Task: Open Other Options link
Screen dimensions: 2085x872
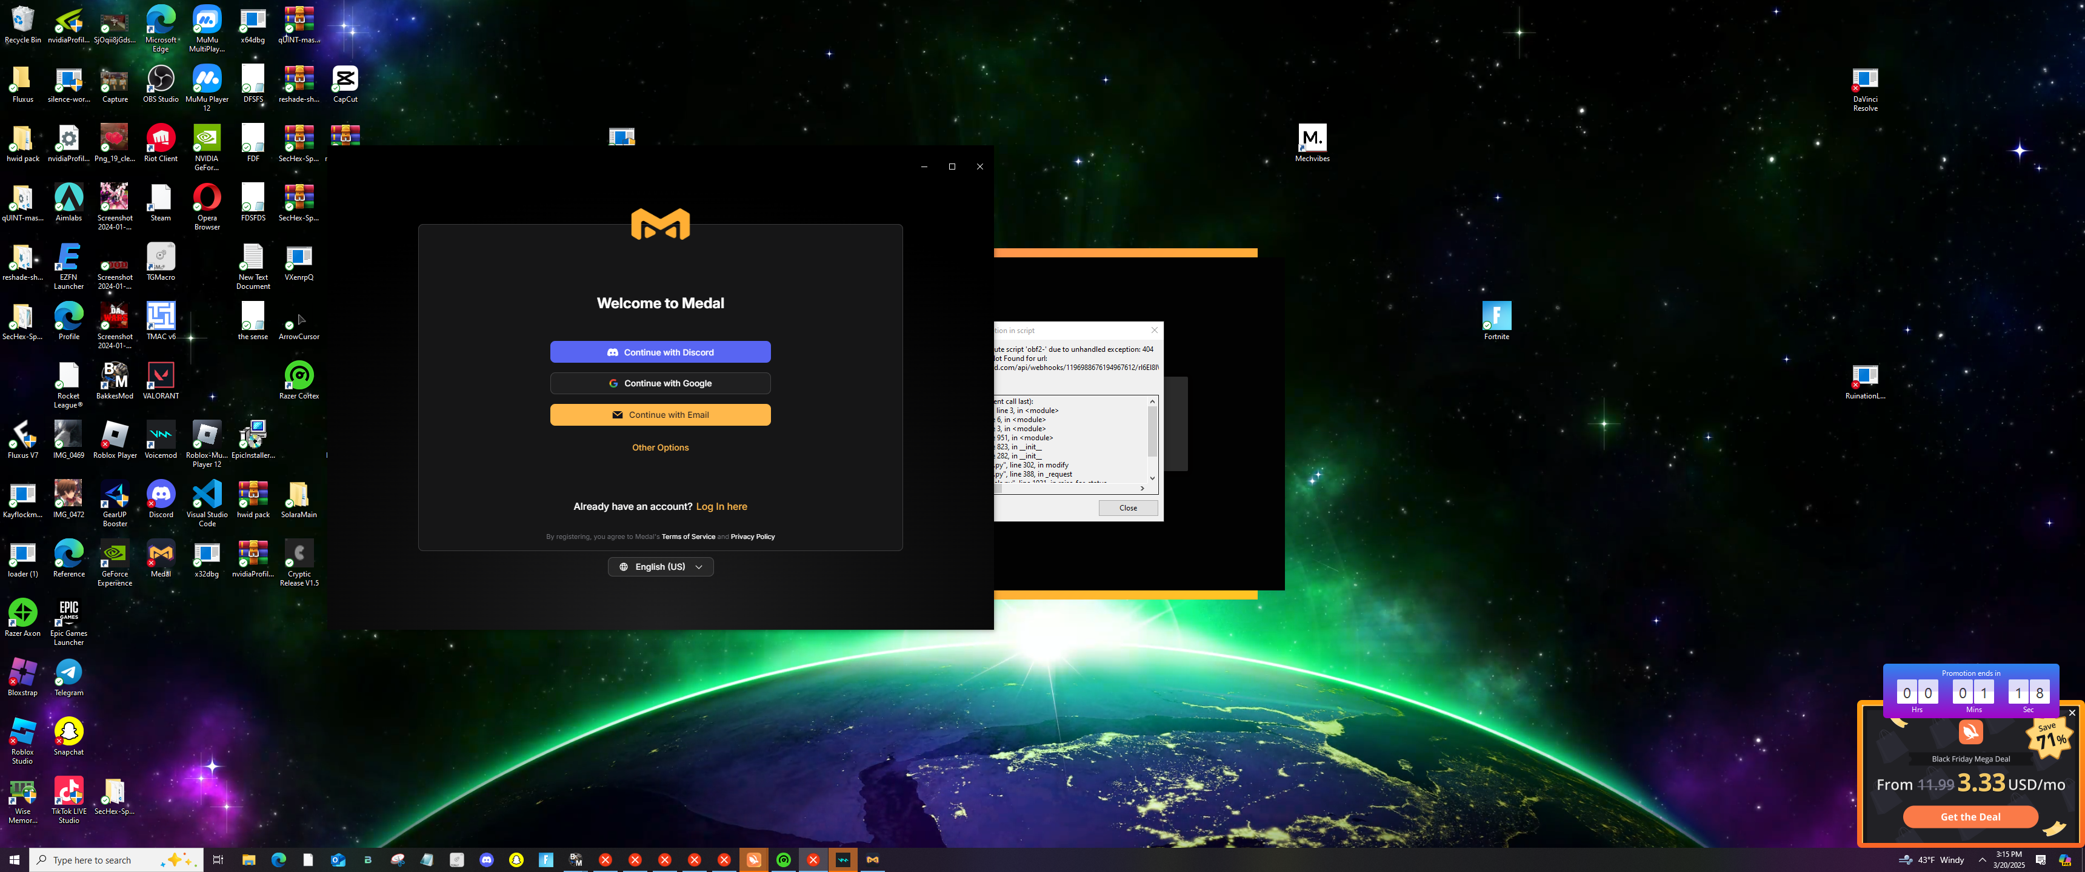Action: [659, 448]
